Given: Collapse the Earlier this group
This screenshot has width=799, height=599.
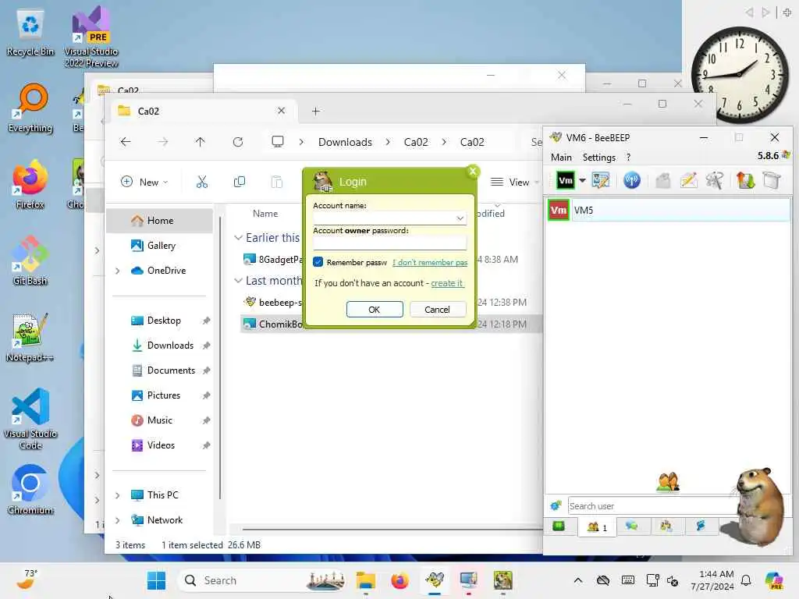Looking at the screenshot, I should pos(238,238).
